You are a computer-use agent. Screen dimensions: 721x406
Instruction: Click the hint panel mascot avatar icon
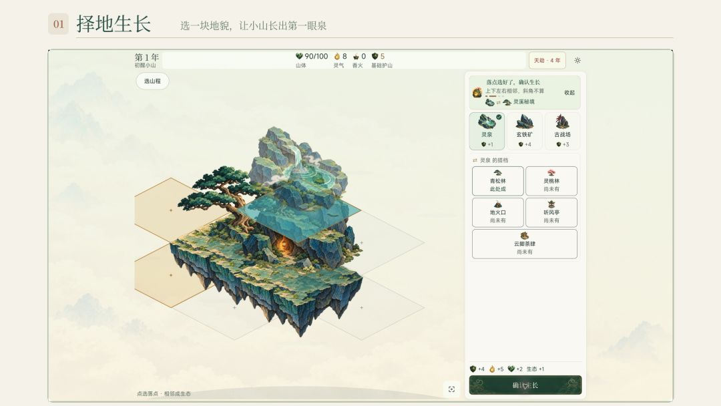tap(477, 92)
